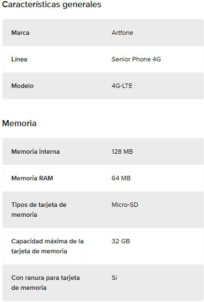The image size is (204, 302).
Task: Select the Marca label
Action: point(20,33)
